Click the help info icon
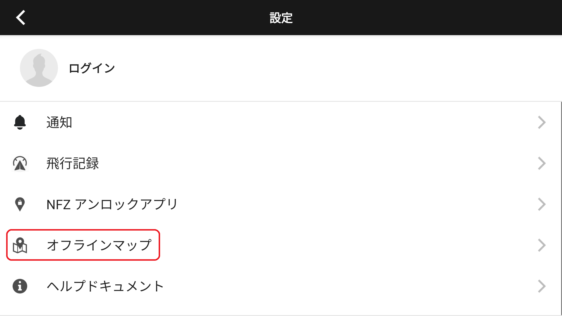The width and height of the screenshot is (562, 316). [x=20, y=286]
